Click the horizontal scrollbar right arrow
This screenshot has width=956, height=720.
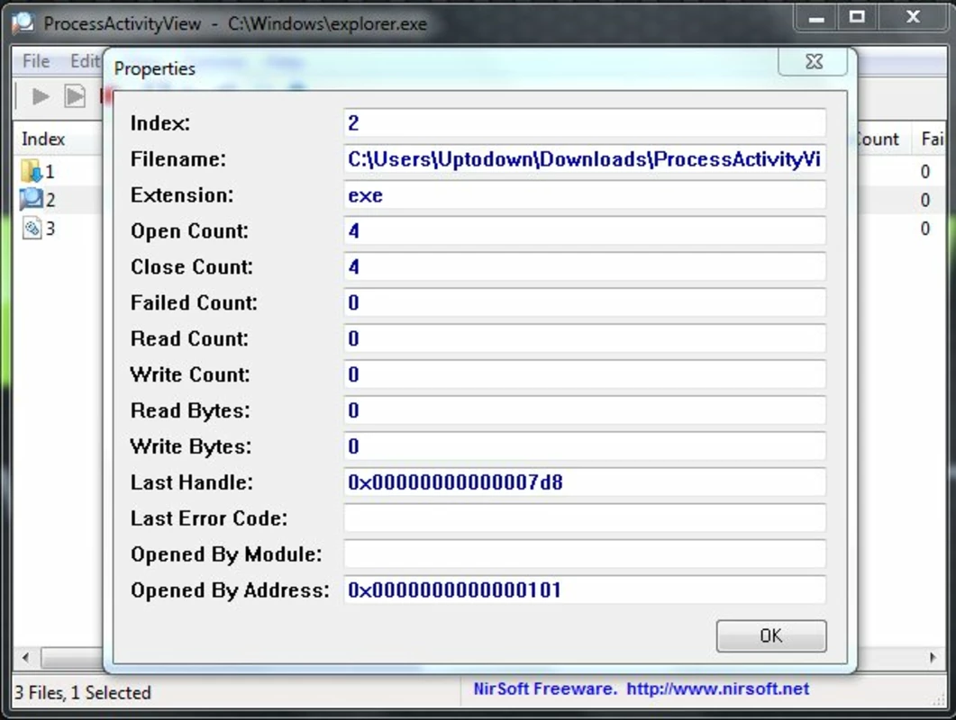click(933, 657)
